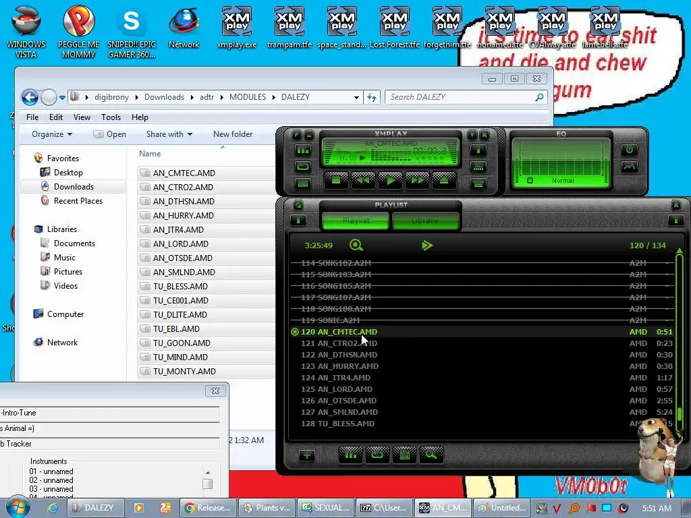Open the Edit menu
Image resolution: width=691 pixels, height=518 pixels.
click(56, 117)
